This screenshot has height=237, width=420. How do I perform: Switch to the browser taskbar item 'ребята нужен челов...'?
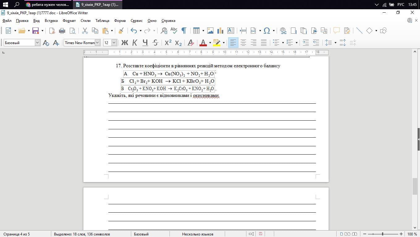tap(48, 5)
